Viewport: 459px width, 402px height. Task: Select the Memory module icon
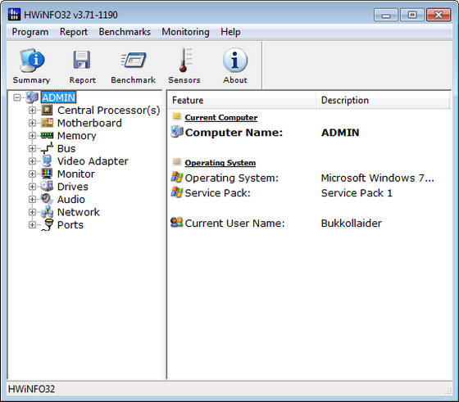47,135
